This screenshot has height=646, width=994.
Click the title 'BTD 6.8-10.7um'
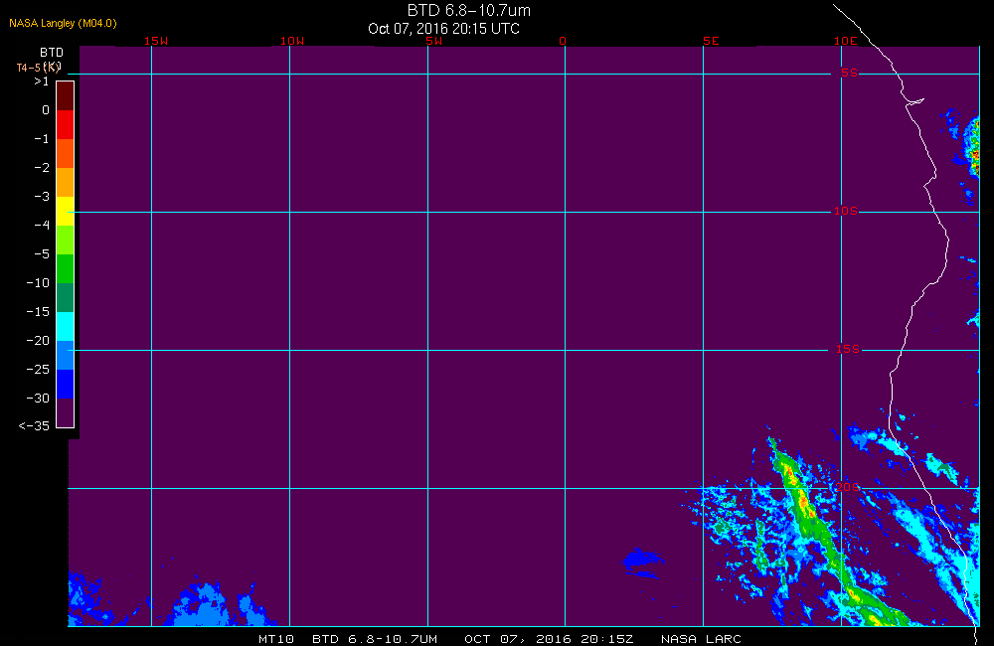click(468, 10)
